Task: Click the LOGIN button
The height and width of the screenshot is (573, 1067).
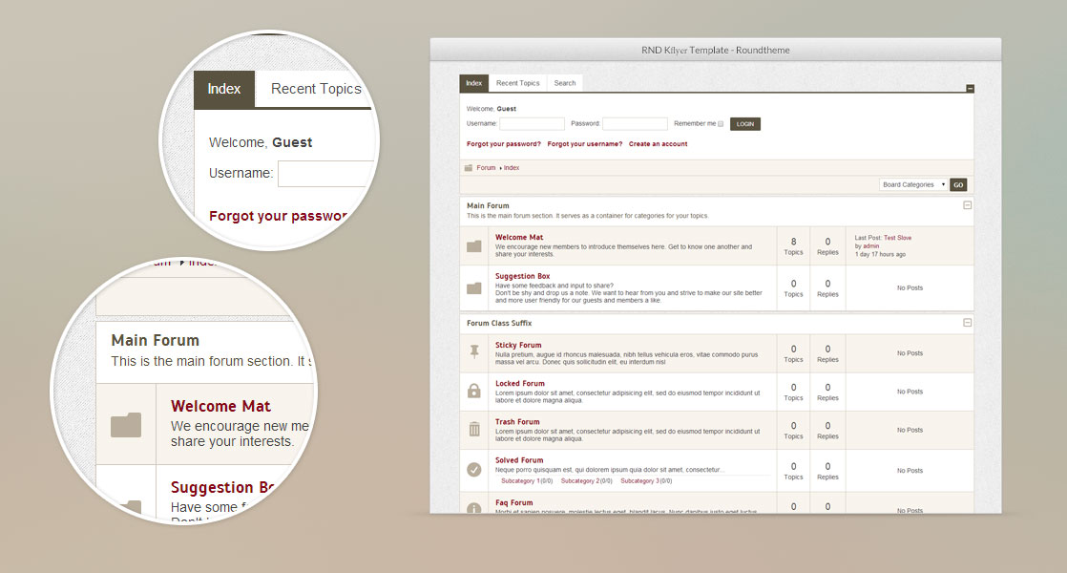Action: [745, 124]
